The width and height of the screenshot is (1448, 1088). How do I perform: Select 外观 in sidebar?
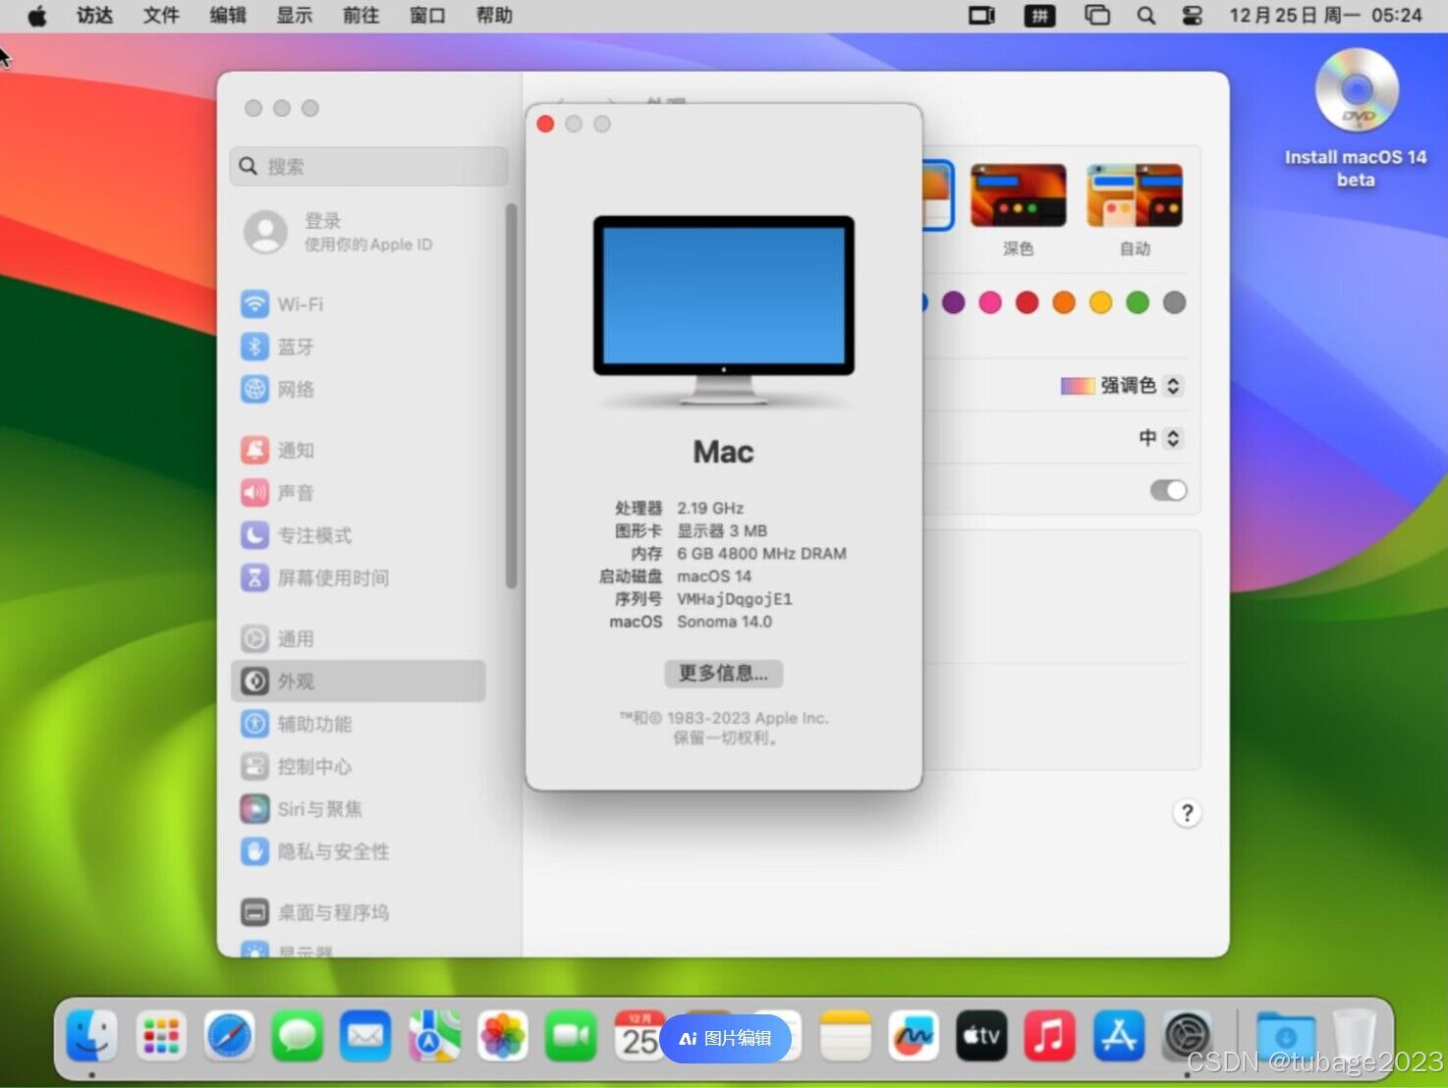pos(360,681)
